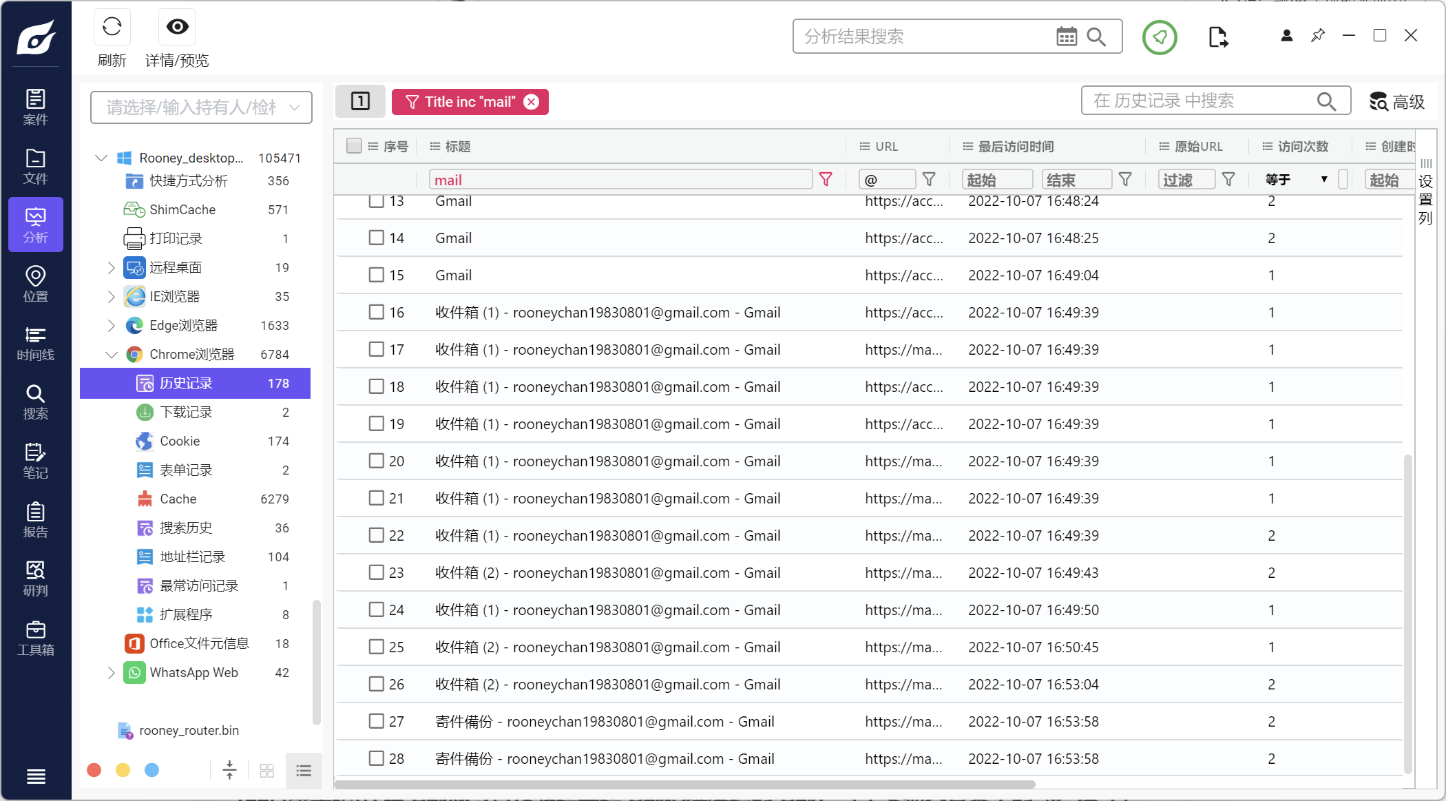This screenshot has height=801, width=1446.
Task: Select the 搜索历史 tree item
Action: [196, 528]
